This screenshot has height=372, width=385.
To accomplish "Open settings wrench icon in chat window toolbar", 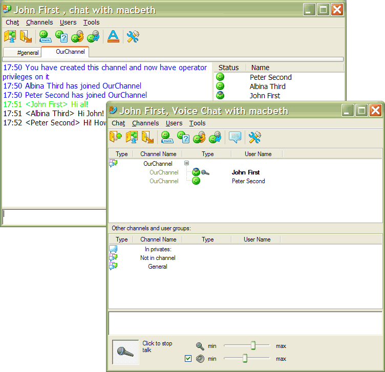I will tap(133, 37).
